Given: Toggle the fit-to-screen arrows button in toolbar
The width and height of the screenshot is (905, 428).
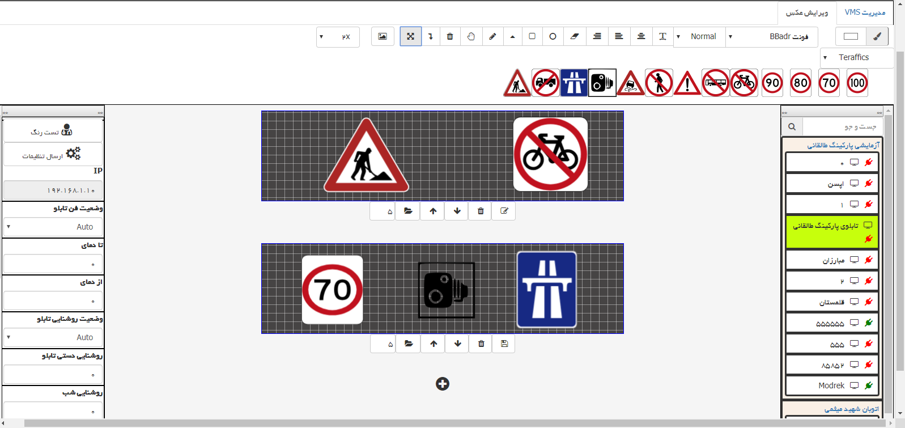Looking at the screenshot, I should pos(410,36).
